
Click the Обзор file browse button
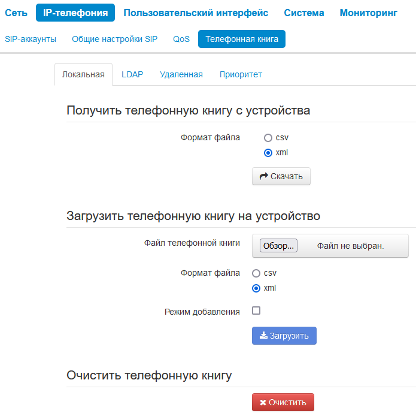tap(278, 246)
